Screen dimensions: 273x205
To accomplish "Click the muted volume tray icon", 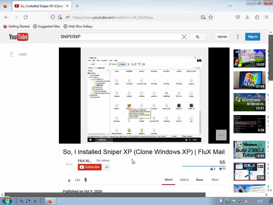I will 247,201.
